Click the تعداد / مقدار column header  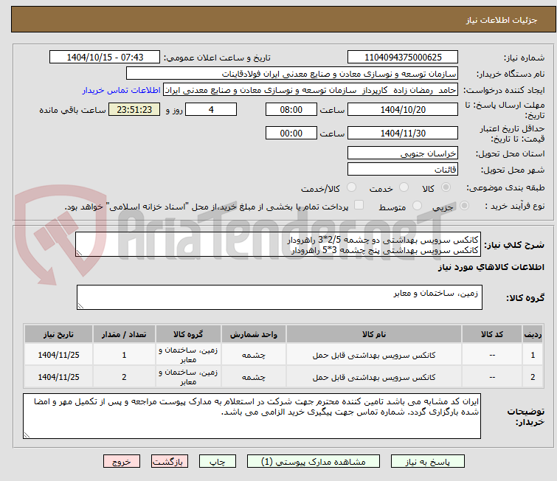(x=124, y=334)
